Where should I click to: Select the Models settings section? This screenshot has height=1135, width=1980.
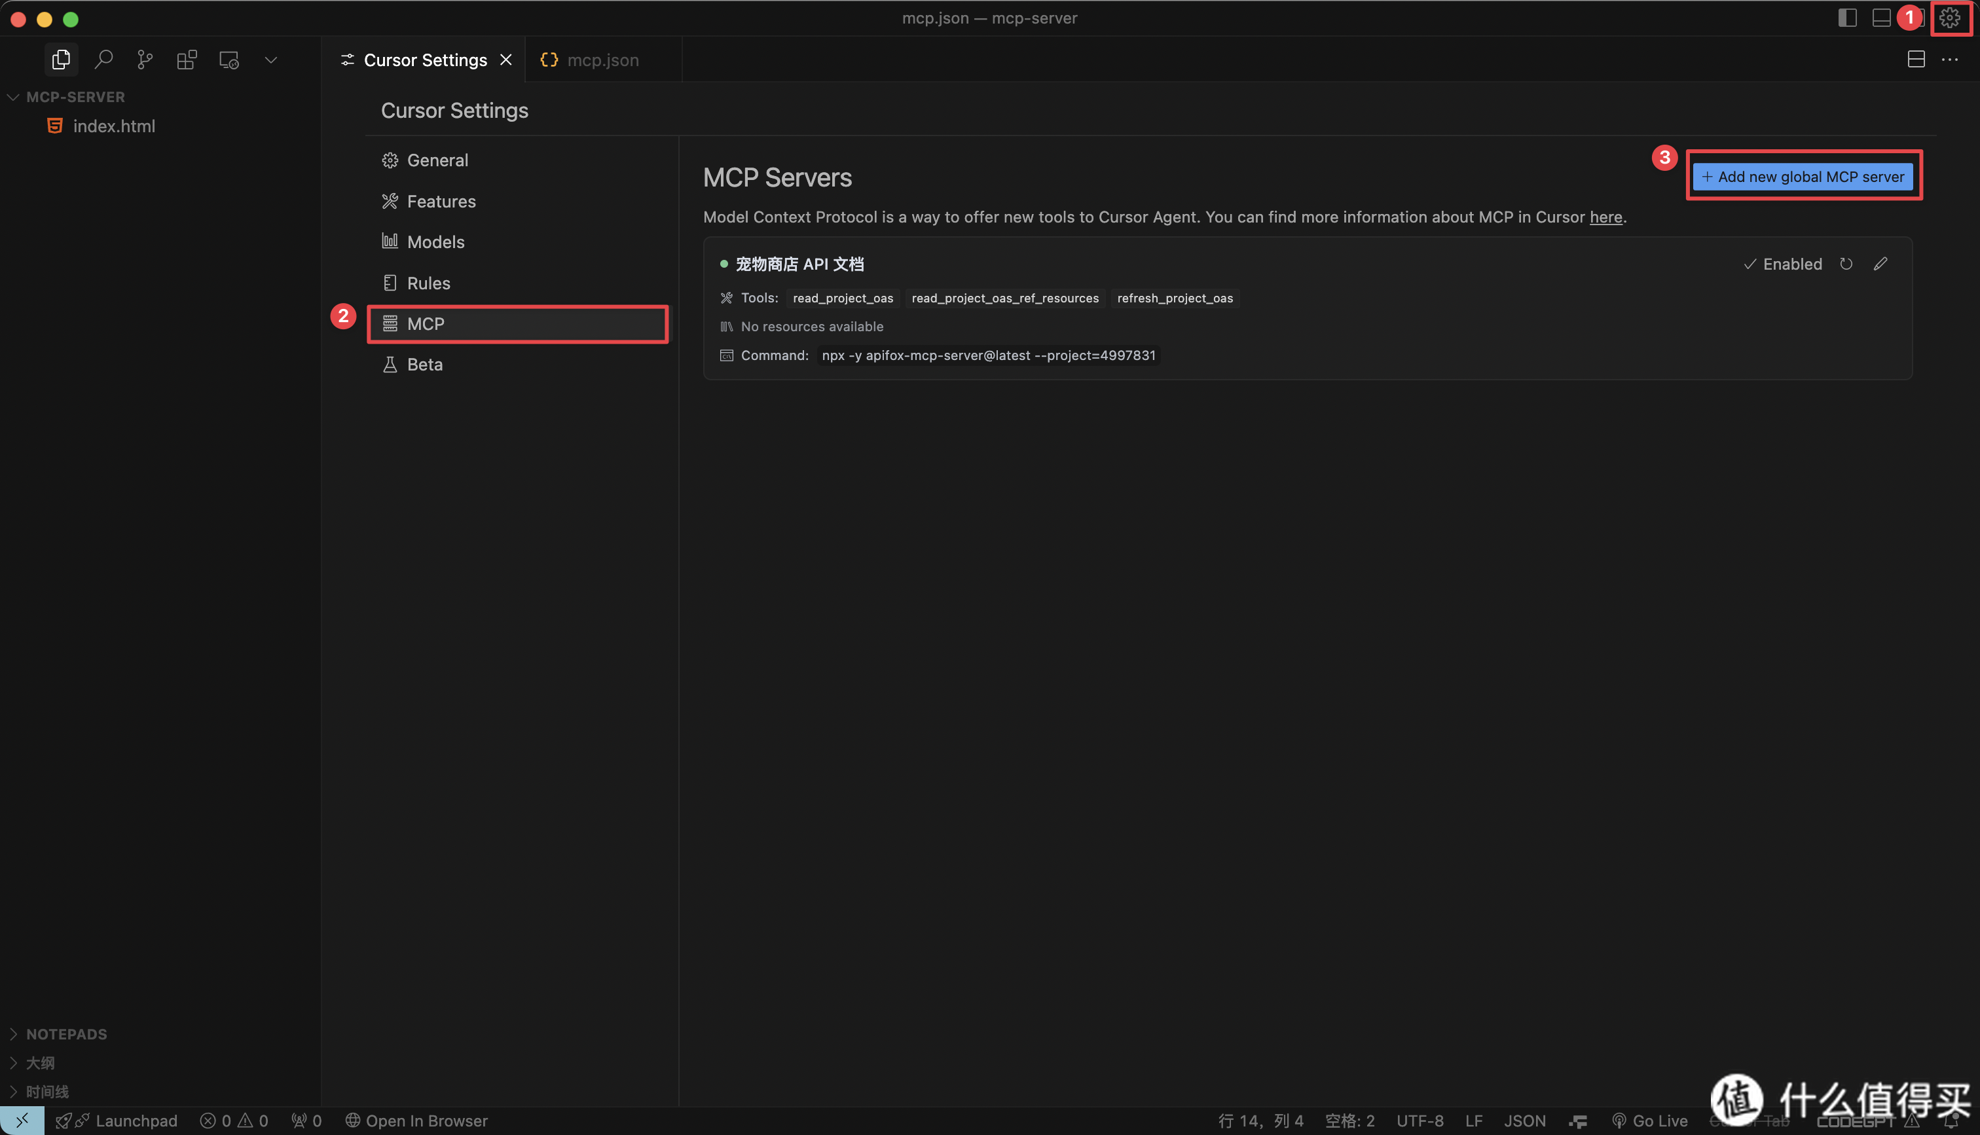[x=435, y=242]
